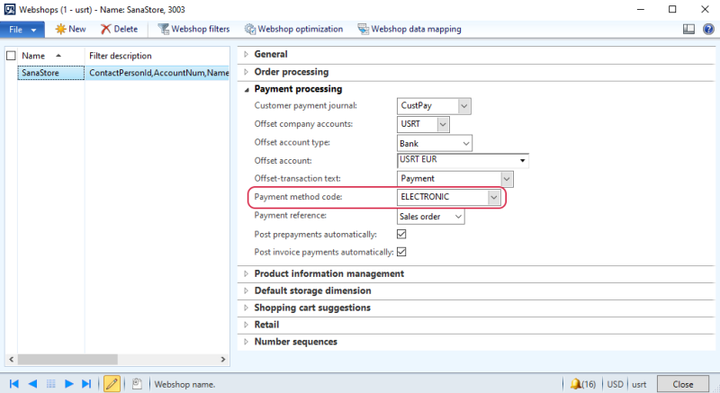Go to the first record
Image resolution: width=720 pixels, height=393 pixels.
click(x=13, y=384)
